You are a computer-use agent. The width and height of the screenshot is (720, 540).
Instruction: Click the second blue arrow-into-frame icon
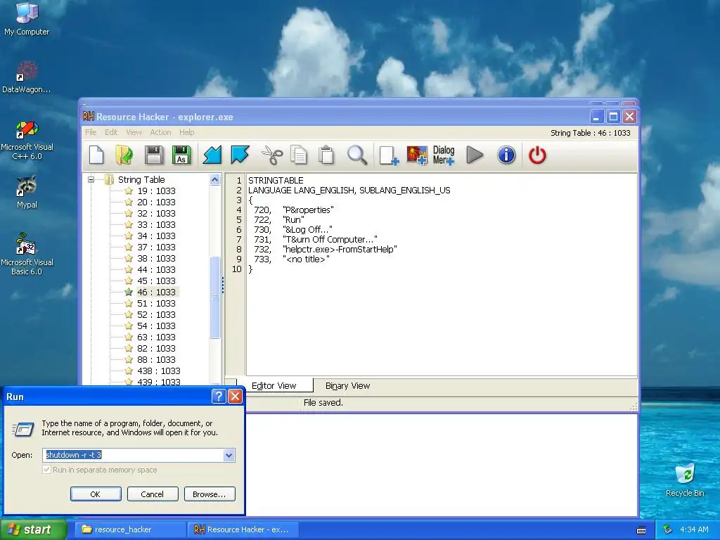coord(240,155)
